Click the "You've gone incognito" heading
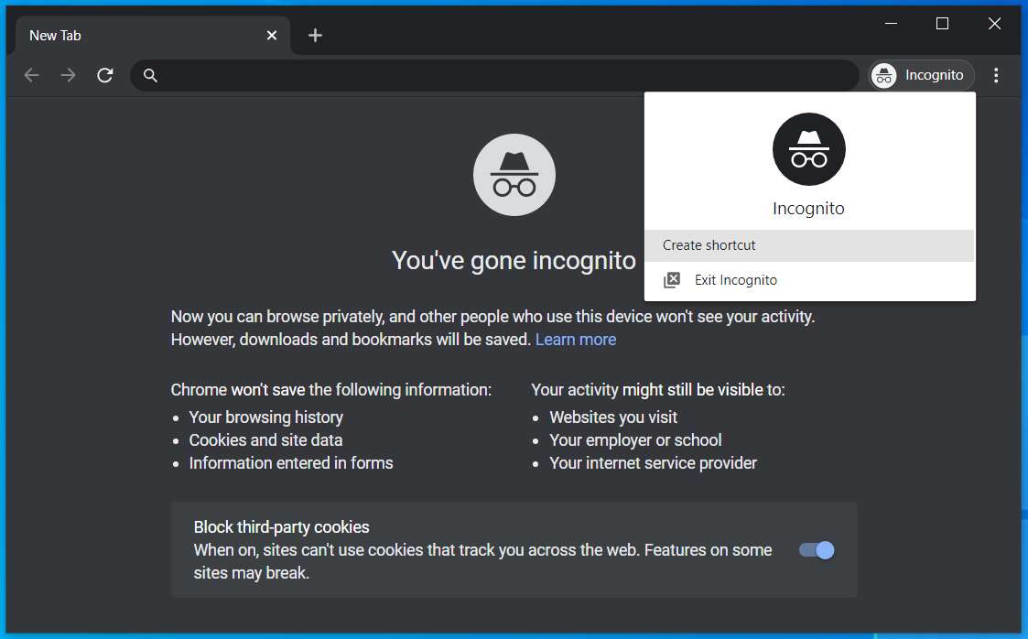1028x639 pixels. [x=514, y=260]
